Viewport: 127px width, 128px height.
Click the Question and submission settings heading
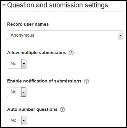pyautogui.click(x=57, y=5)
